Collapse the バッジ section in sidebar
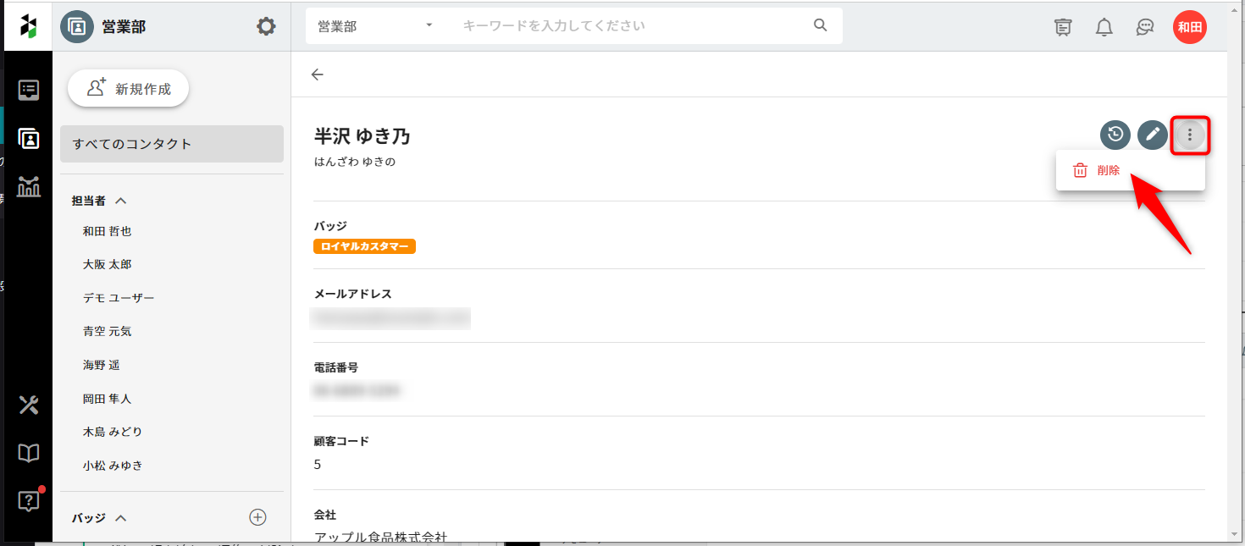Image resolution: width=1245 pixels, height=546 pixels. point(120,517)
